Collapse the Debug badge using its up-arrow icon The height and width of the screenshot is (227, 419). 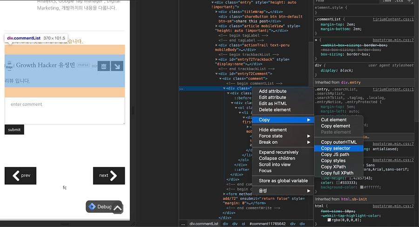pyautogui.click(x=118, y=208)
